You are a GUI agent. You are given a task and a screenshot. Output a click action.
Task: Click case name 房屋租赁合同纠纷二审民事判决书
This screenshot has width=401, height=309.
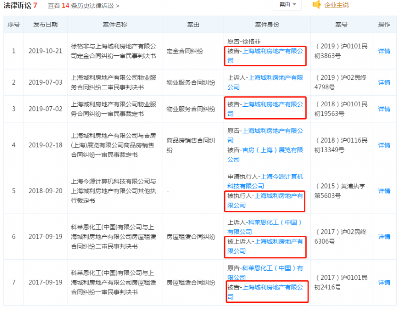pos(113,237)
